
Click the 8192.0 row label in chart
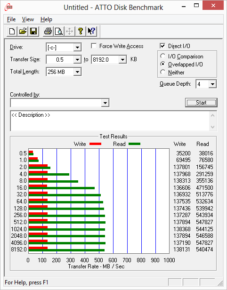tap(19, 250)
